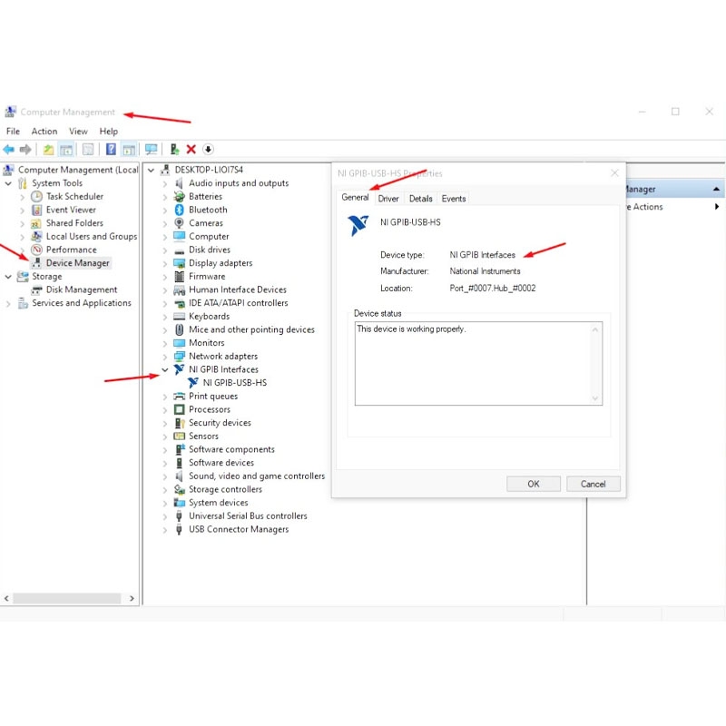Click the Network adapters icon

tap(179, 356)
